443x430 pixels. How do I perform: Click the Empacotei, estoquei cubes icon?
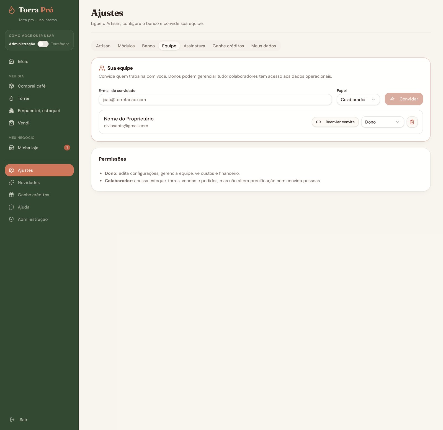pos(11,111)
